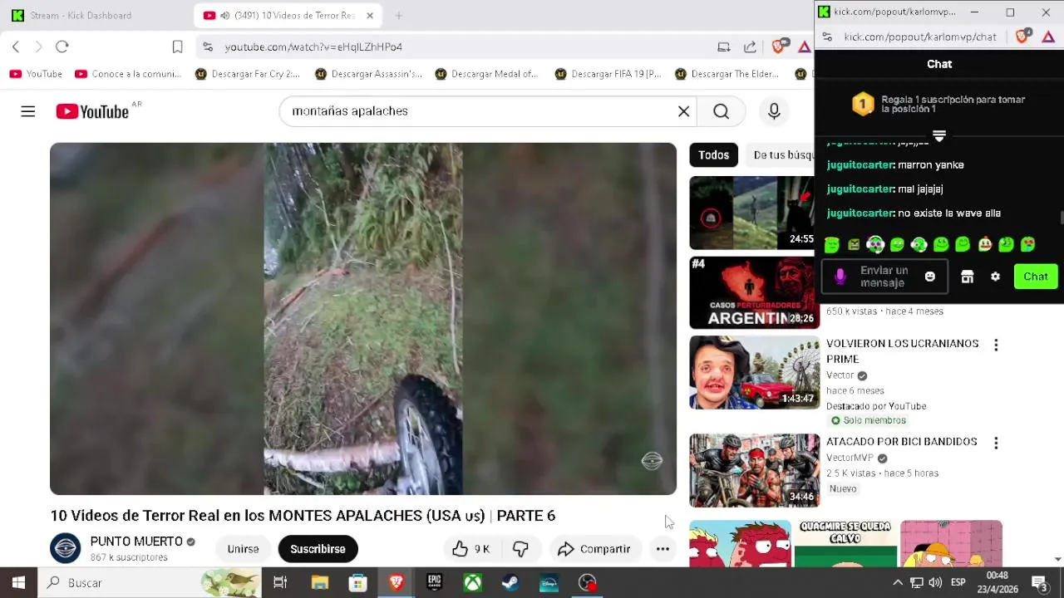Open site settings icon in YouTube address bar
1064x598 pixels.
pos(208,47)
